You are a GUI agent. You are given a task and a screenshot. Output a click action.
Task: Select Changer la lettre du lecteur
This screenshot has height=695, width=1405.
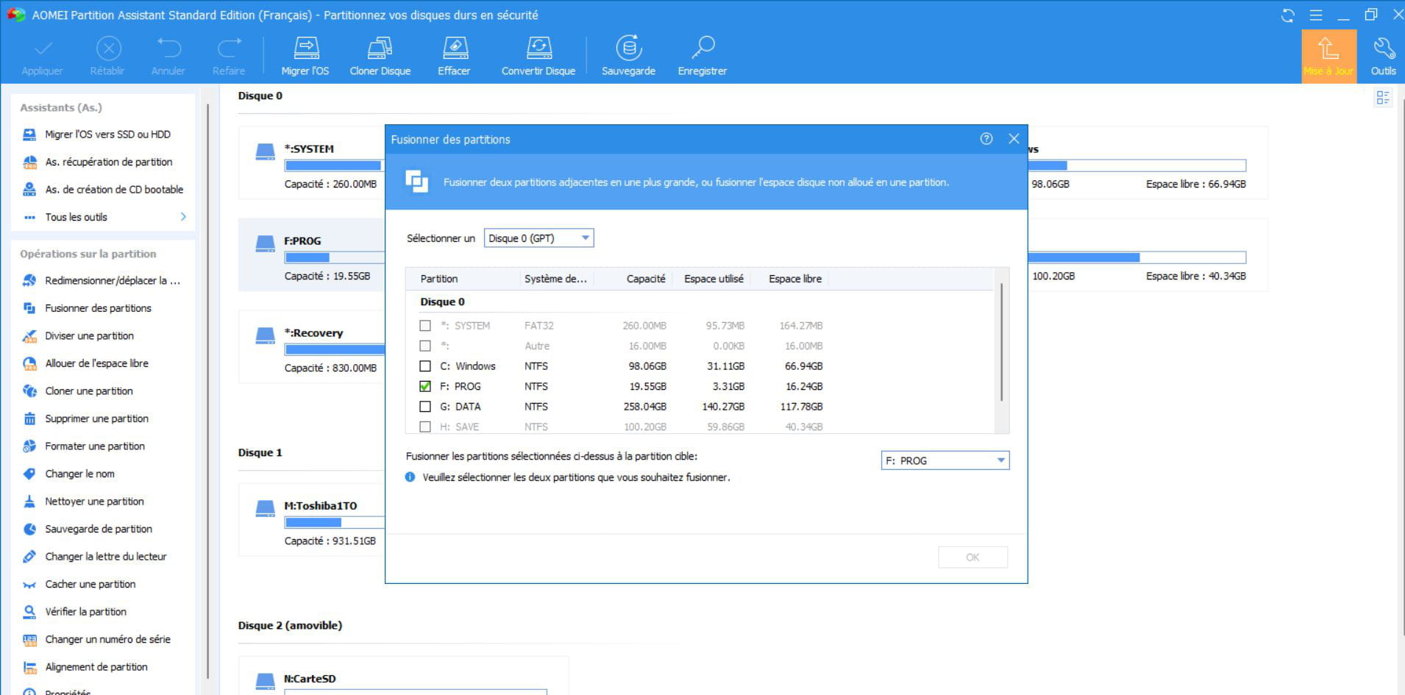pyautogui.click(x=105, y=557)
